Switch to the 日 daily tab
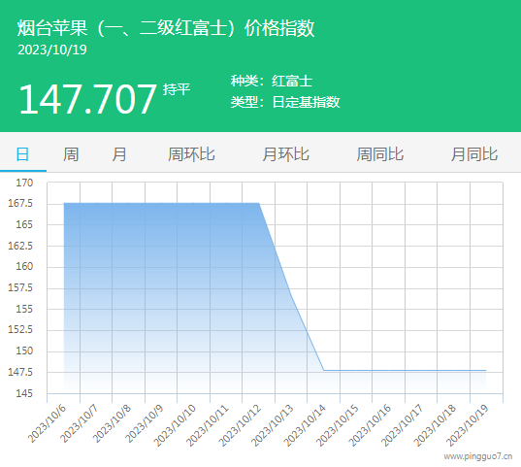 (22, 154)
